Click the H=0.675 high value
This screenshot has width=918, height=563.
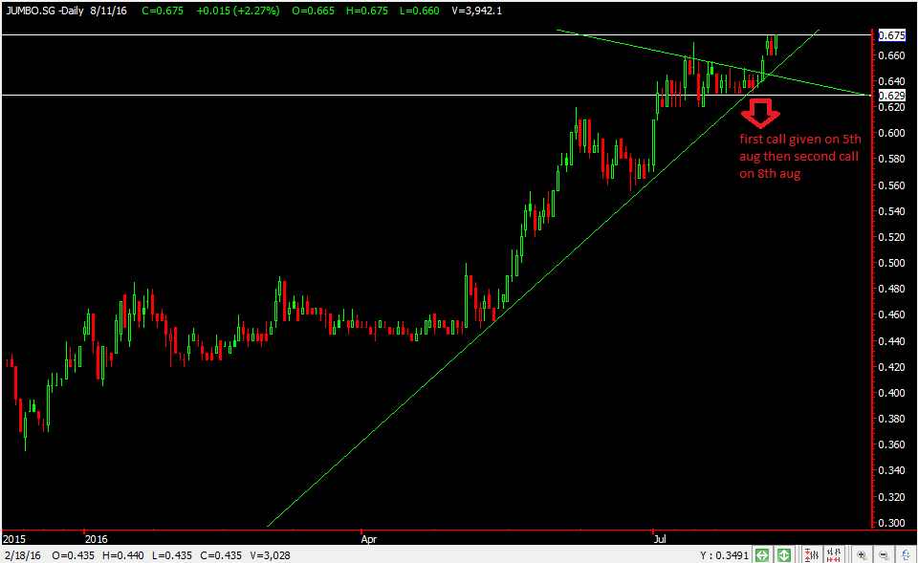pos(366,11)
